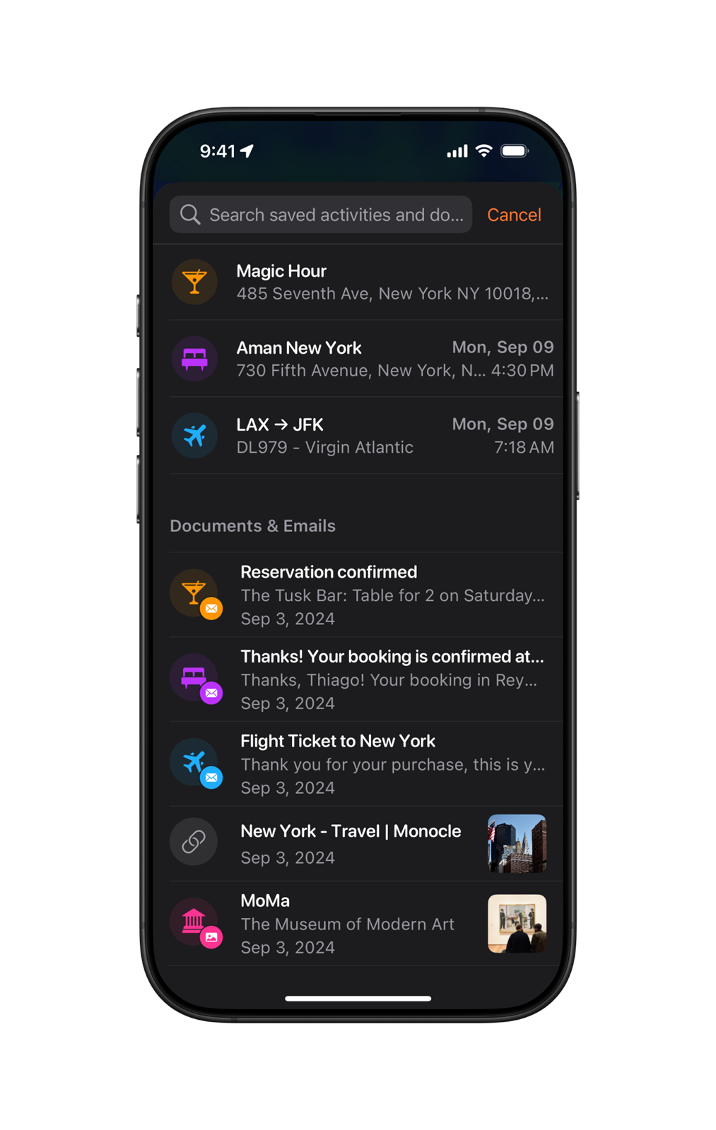Tap the cocktail icon beside Magic Hour
716x1130 pixels.
point(194,282)
